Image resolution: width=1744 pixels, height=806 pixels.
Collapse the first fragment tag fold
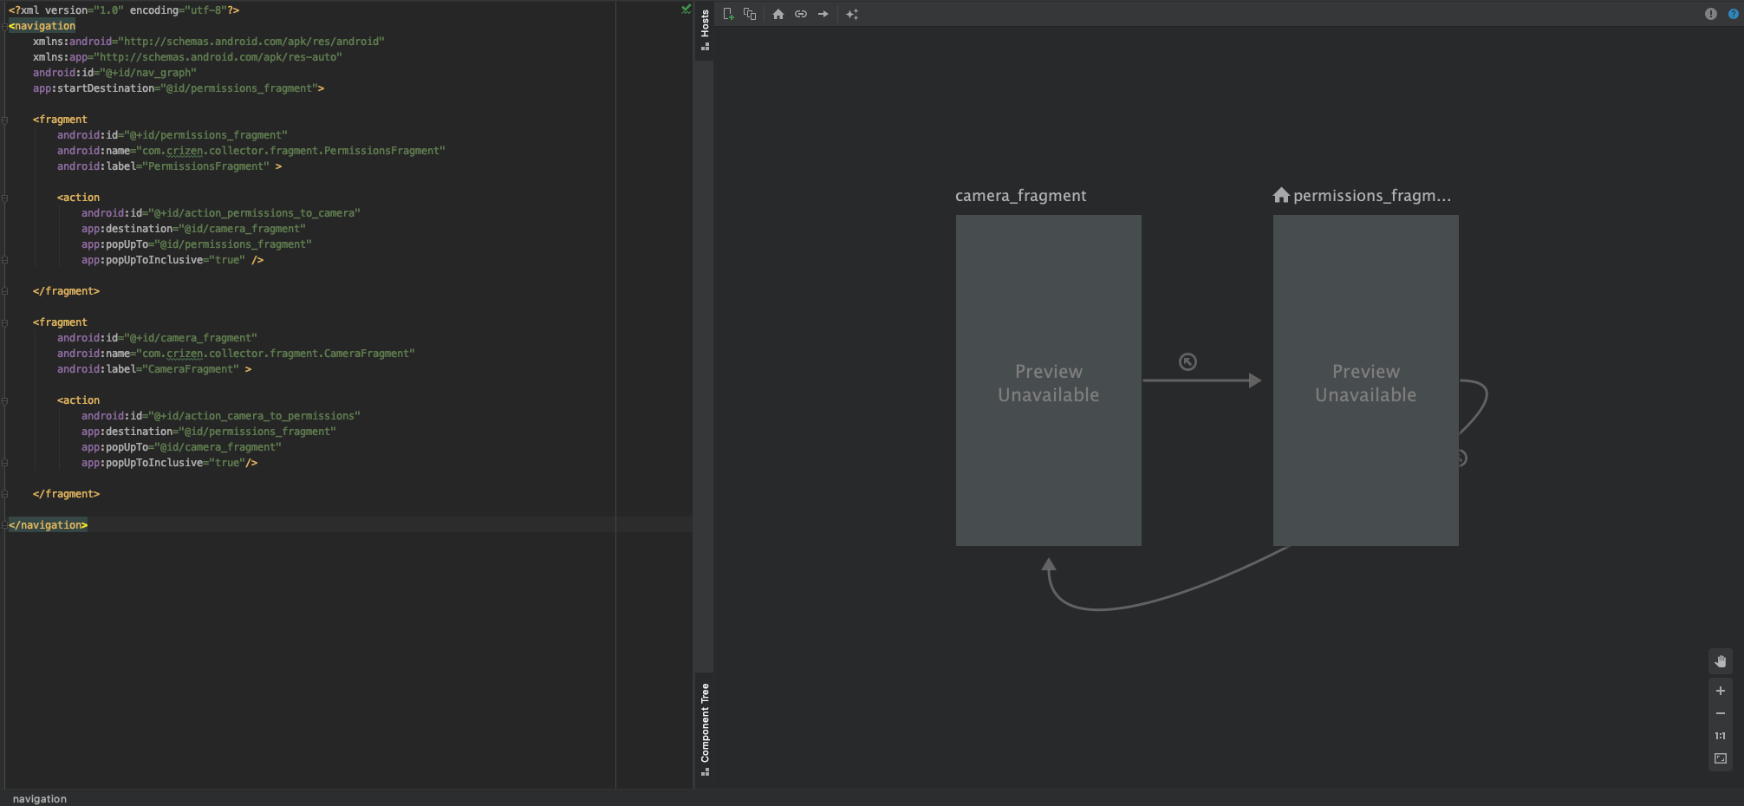coord(5,120)
